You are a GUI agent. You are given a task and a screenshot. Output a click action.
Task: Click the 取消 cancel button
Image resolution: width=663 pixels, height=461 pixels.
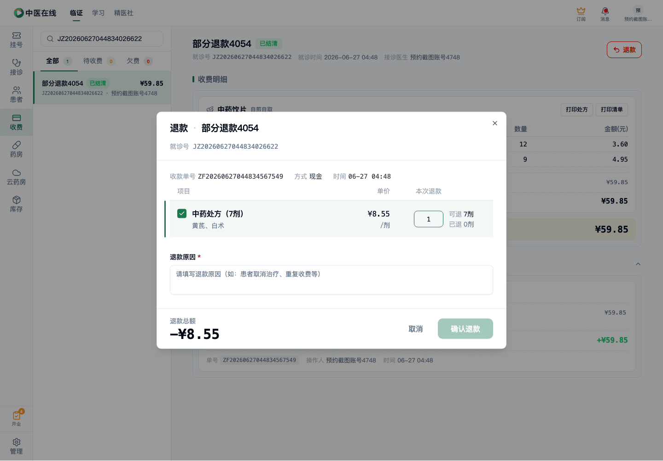[x=416, y=329]
